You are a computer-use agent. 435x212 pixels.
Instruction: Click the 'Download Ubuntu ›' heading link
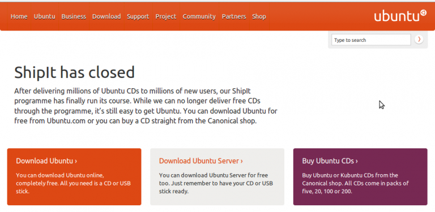point(46,161)
